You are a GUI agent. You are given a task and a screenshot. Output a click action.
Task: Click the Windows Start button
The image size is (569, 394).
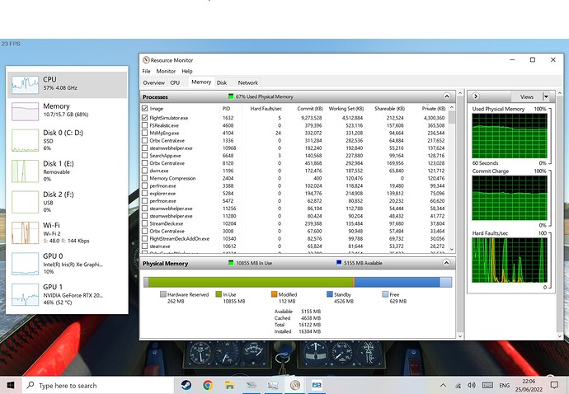(x=11, y=385)
